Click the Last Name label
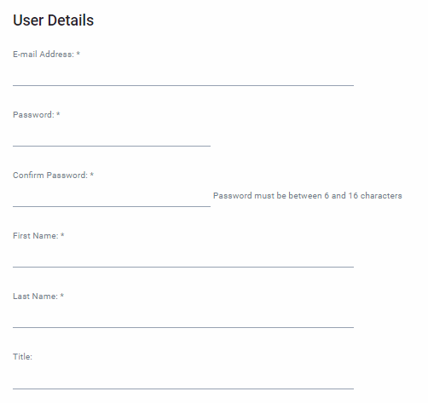 (35, 296)
